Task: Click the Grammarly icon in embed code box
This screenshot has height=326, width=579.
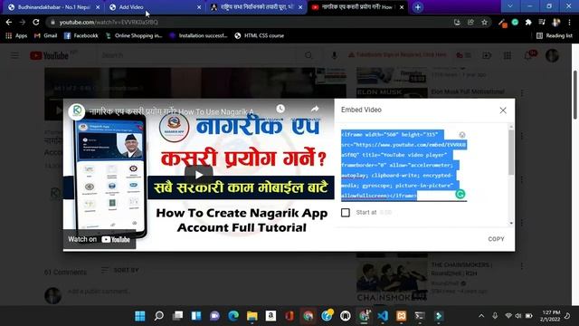Action: point(460,194)
